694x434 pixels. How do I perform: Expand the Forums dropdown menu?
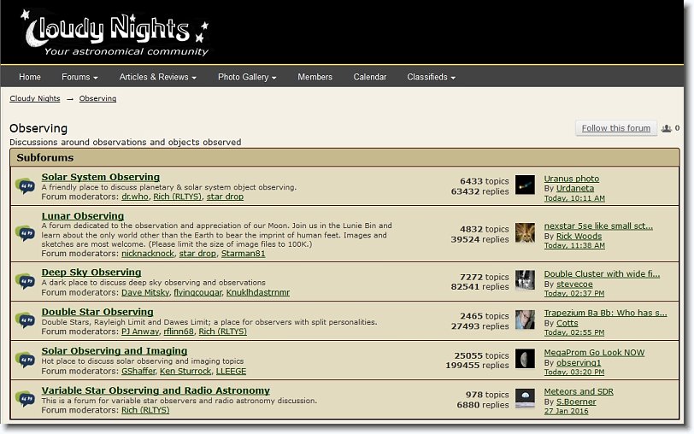click(x=79, y=77)
